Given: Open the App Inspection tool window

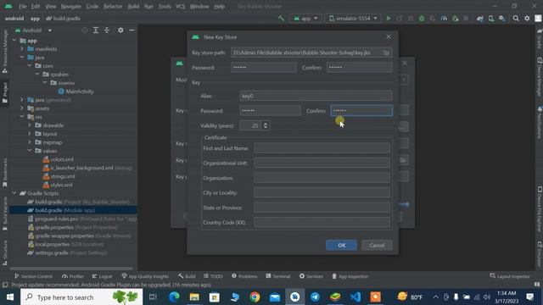Looking at the screenshot, I should click(350, 276).
